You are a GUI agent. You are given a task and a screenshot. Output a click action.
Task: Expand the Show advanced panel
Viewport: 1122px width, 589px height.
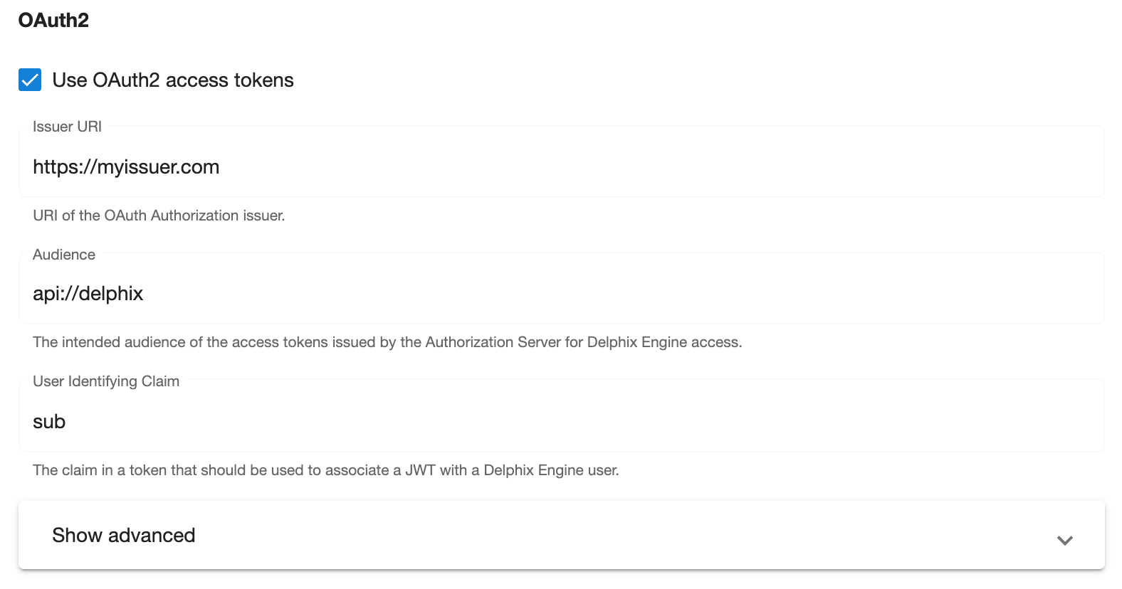click(561, 535)
